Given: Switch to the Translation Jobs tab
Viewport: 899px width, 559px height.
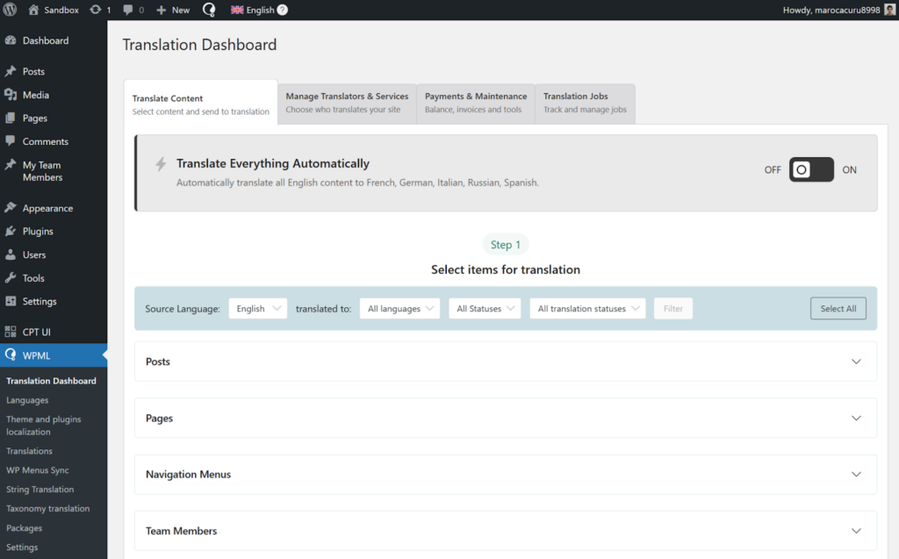Looking at the screenshot, I should tap(585, 103).
